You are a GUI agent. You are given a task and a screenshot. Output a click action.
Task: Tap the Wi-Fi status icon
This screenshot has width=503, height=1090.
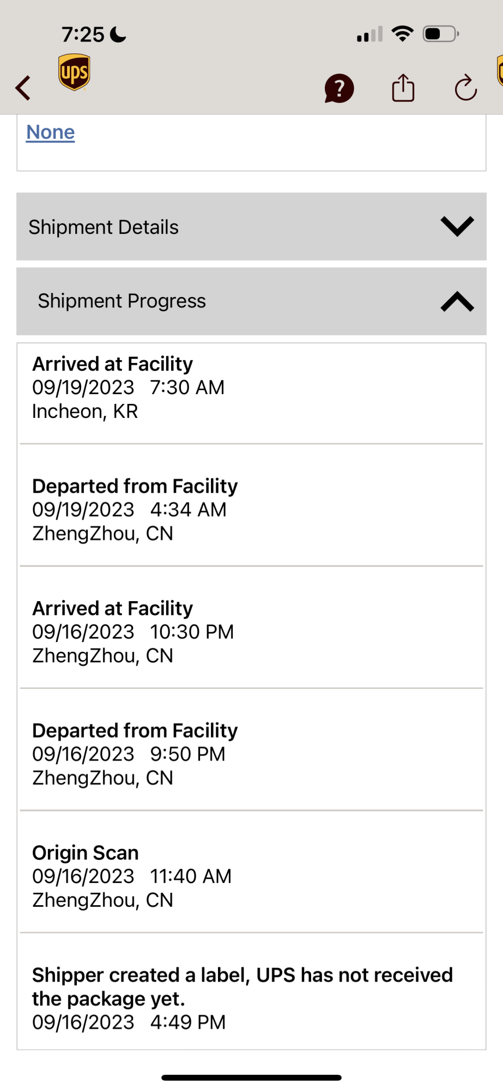pyautogui.click(x=403, y=34)
